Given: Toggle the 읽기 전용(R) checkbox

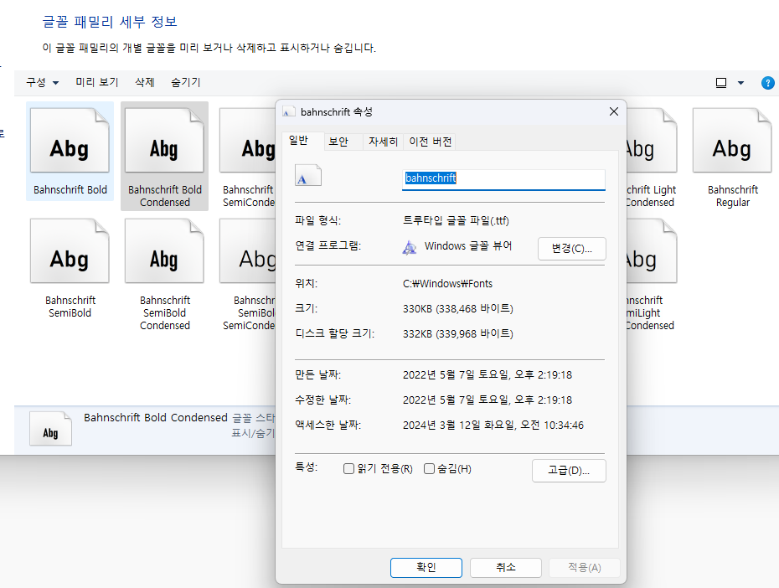Looking at the screenshot, I should (x=348, y=469).
